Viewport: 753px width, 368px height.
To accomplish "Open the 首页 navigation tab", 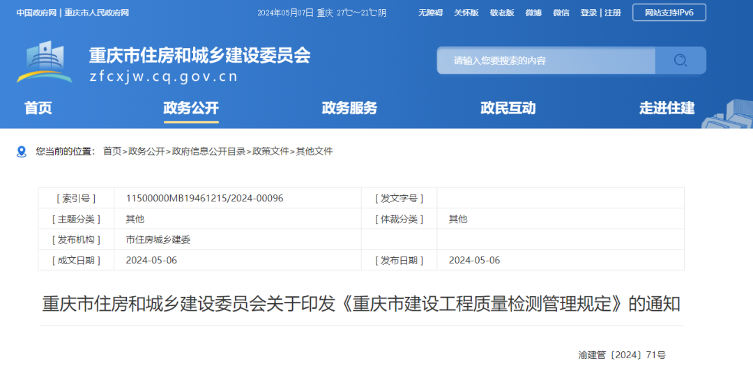I will [x=38, y=108].
